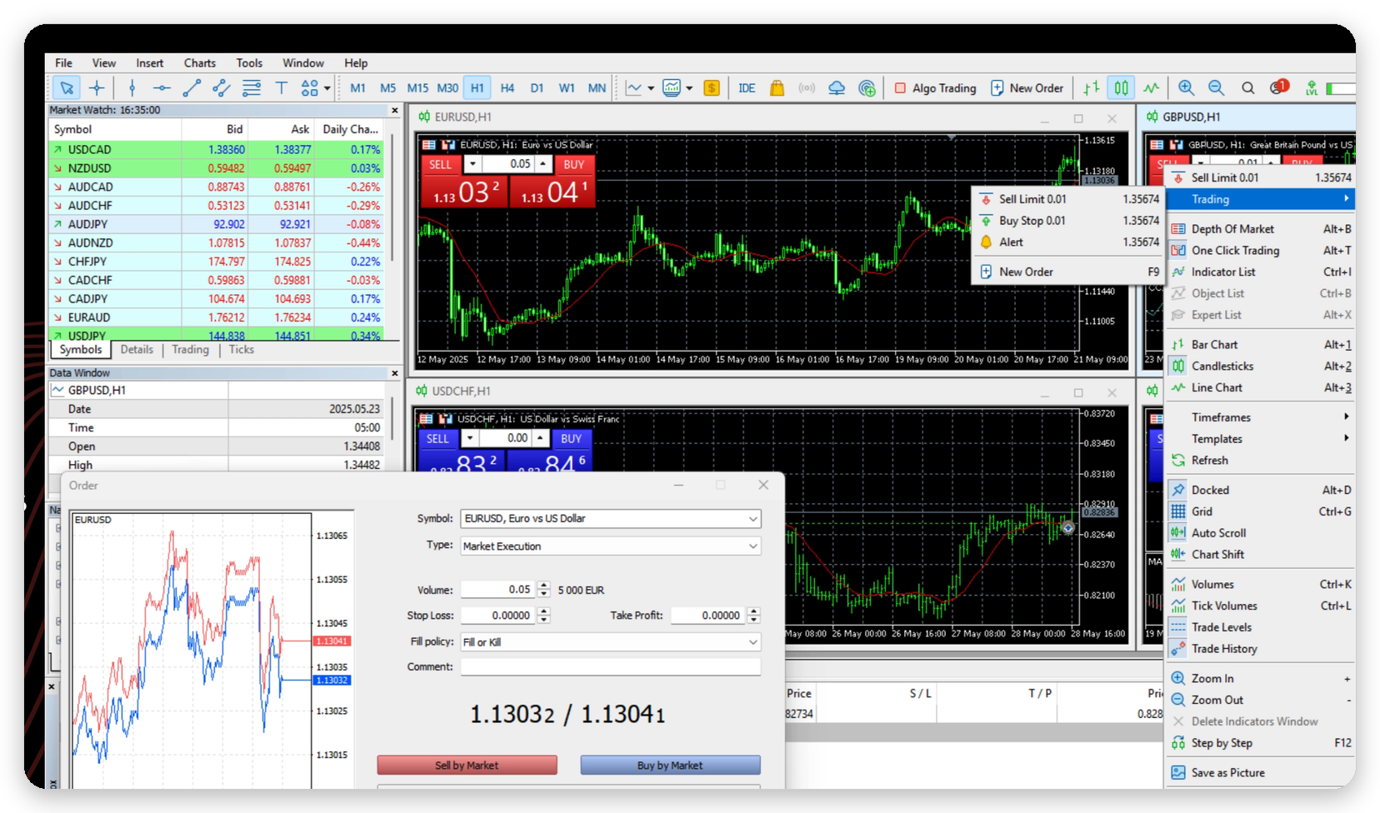Switch chart to bar chart toolbar icon
Screen dimensions: 1380x813
pyautogui.click(x=1091, y=87)
